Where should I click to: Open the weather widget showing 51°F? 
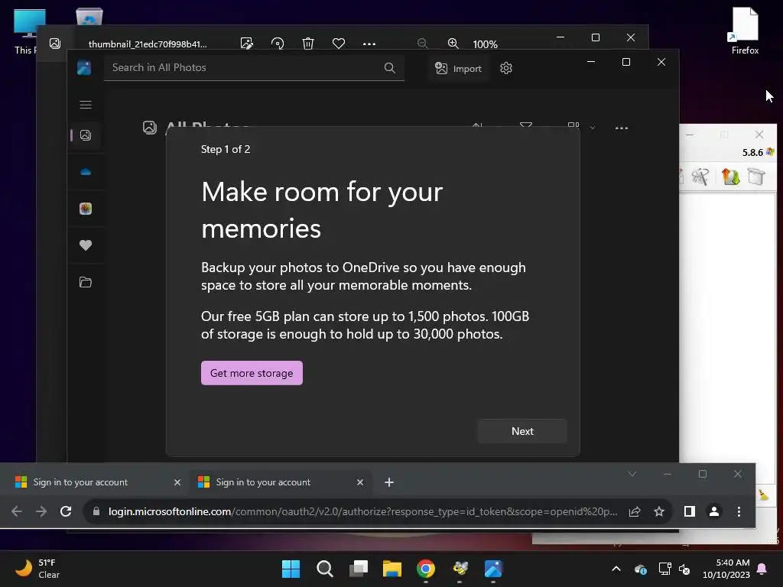(38, 569)
